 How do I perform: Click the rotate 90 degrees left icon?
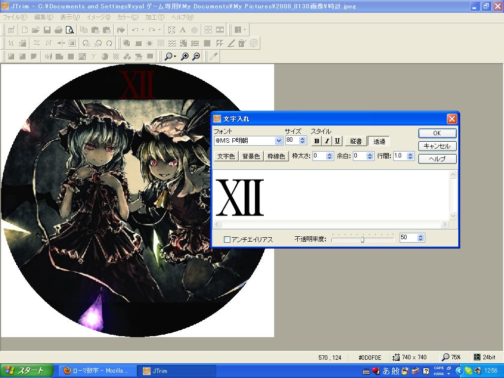click(86, 43)
